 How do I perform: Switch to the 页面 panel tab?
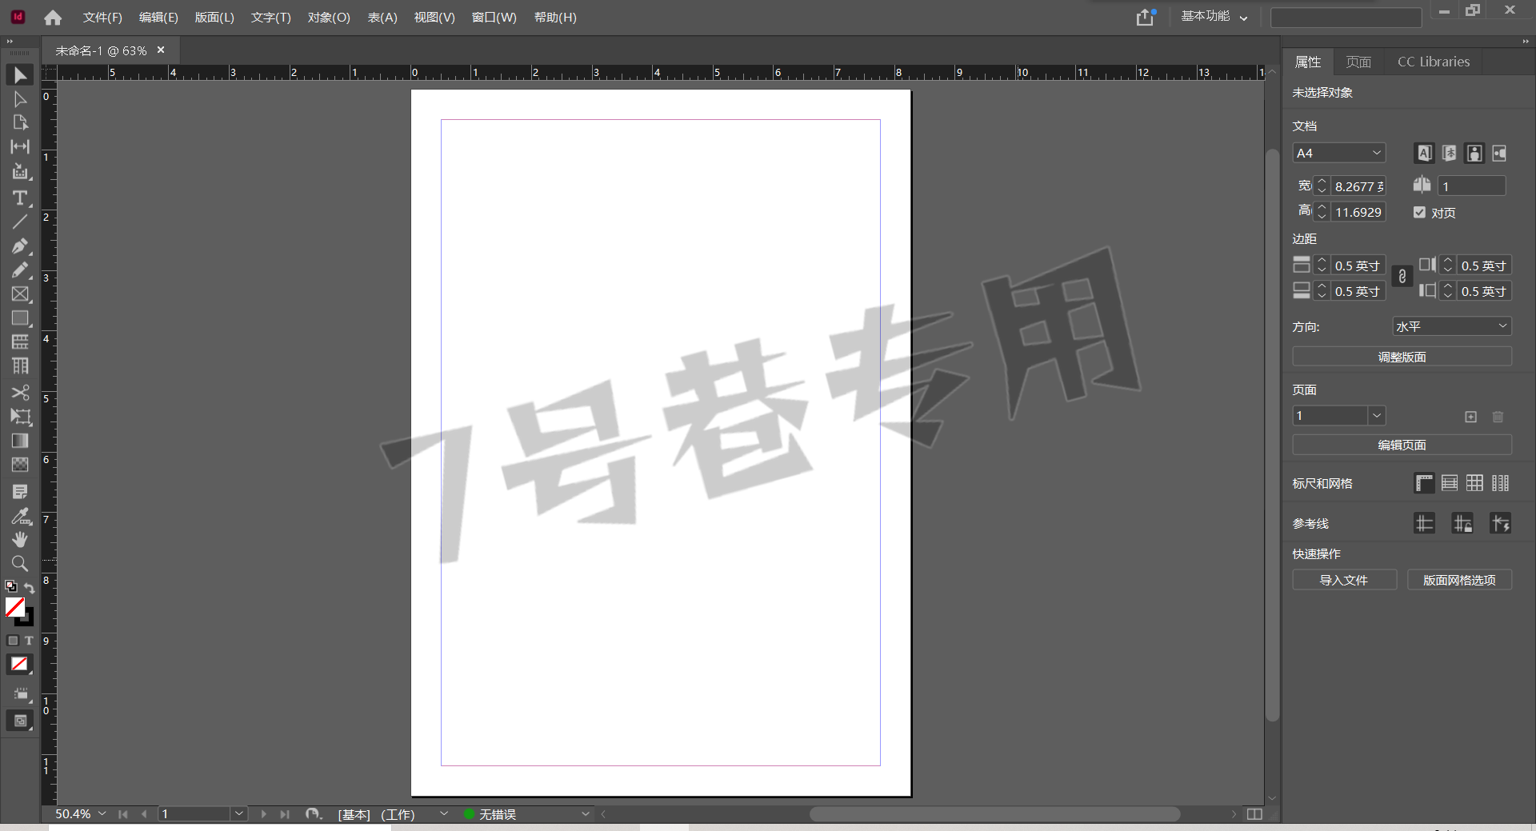click(1358, 62)
